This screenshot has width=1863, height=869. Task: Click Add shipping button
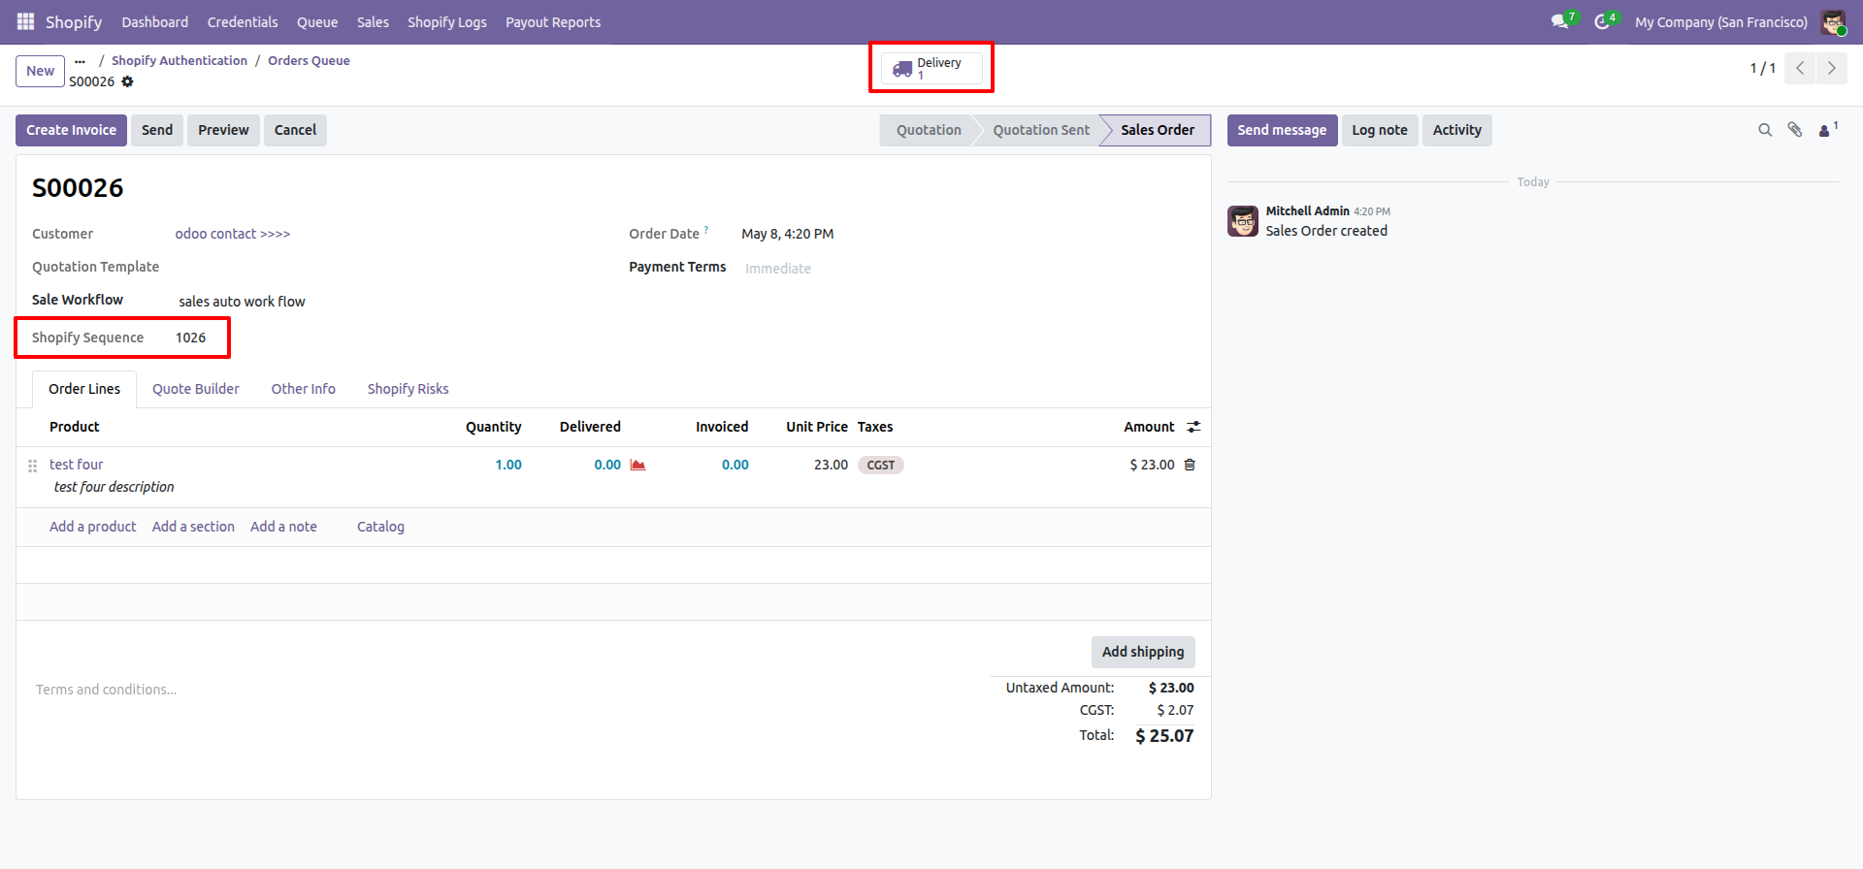pyautogui.click(x=1142, y=652)
